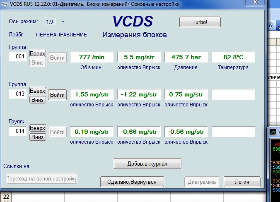Viewport: 280px width, 202px height.
Task: Click the -0.66 mg/str value
Action: [139, 132]
